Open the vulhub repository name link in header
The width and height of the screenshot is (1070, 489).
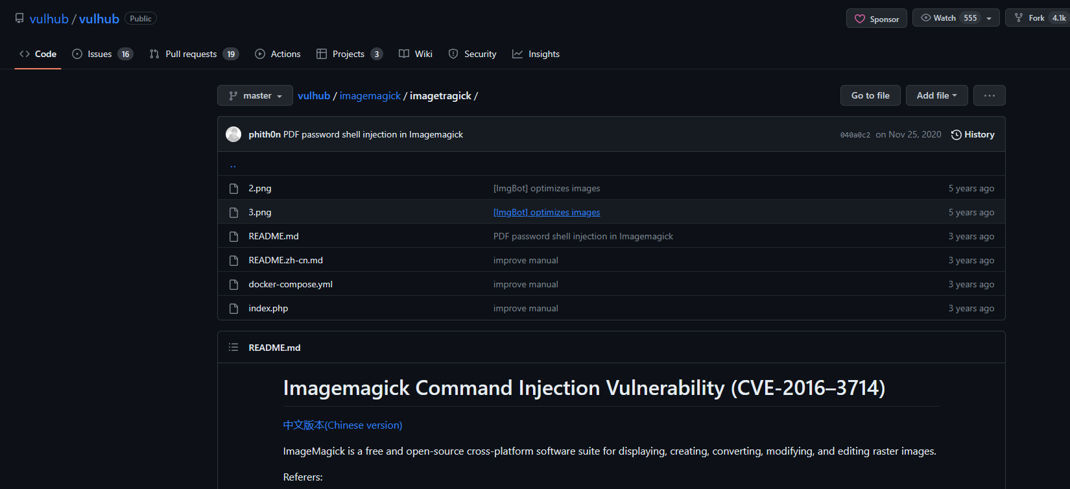point(99,19)
